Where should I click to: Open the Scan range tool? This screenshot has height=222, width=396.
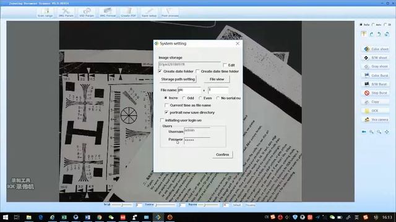point(45,12)
